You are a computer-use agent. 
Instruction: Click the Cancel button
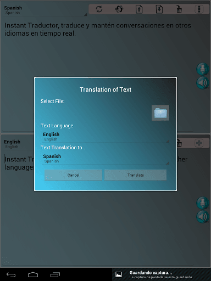tap(73, 175)
